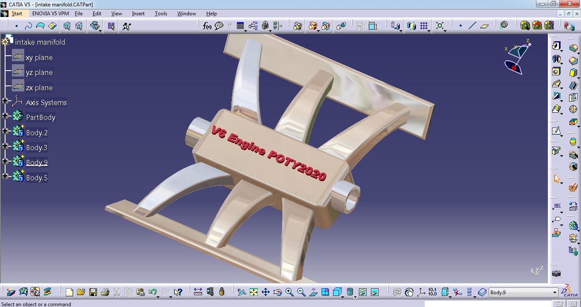This screenshot has height=307, width=581.
Task: Select the Spline curve tool
Action: pyautogui.click(x=28, y=26)
